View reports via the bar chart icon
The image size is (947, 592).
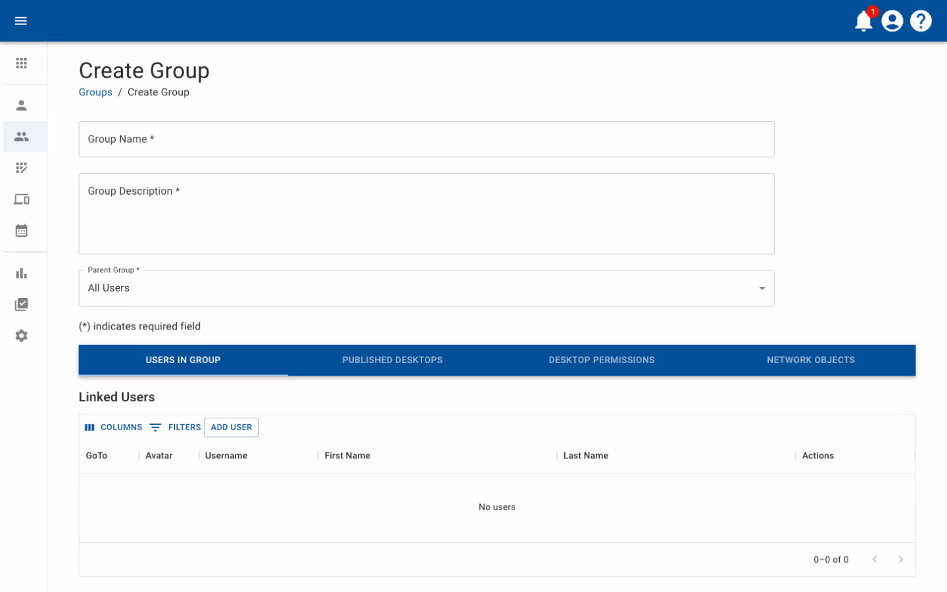[21, 273]
